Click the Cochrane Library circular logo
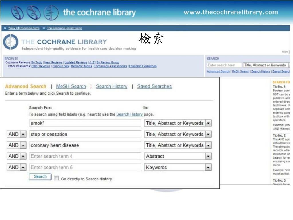Viewport: 293px width, 220px height. 11,42
